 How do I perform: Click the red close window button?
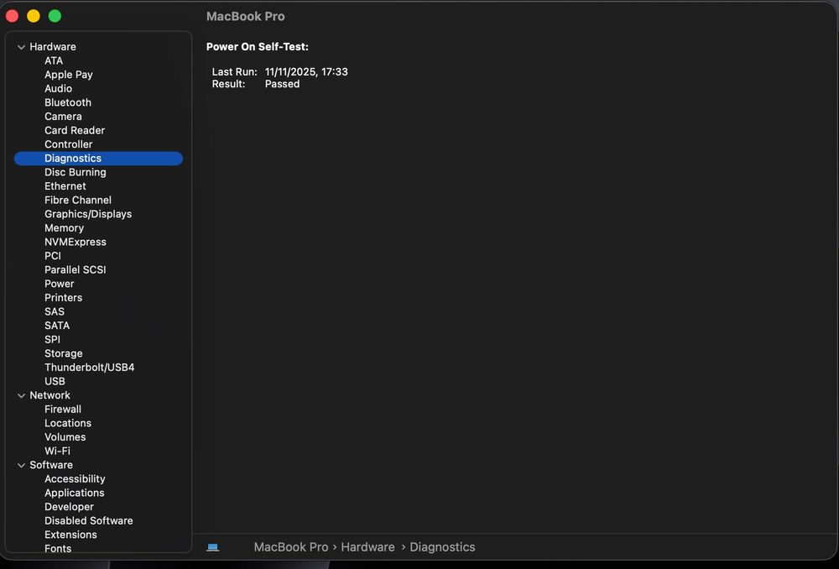[13, 16]
